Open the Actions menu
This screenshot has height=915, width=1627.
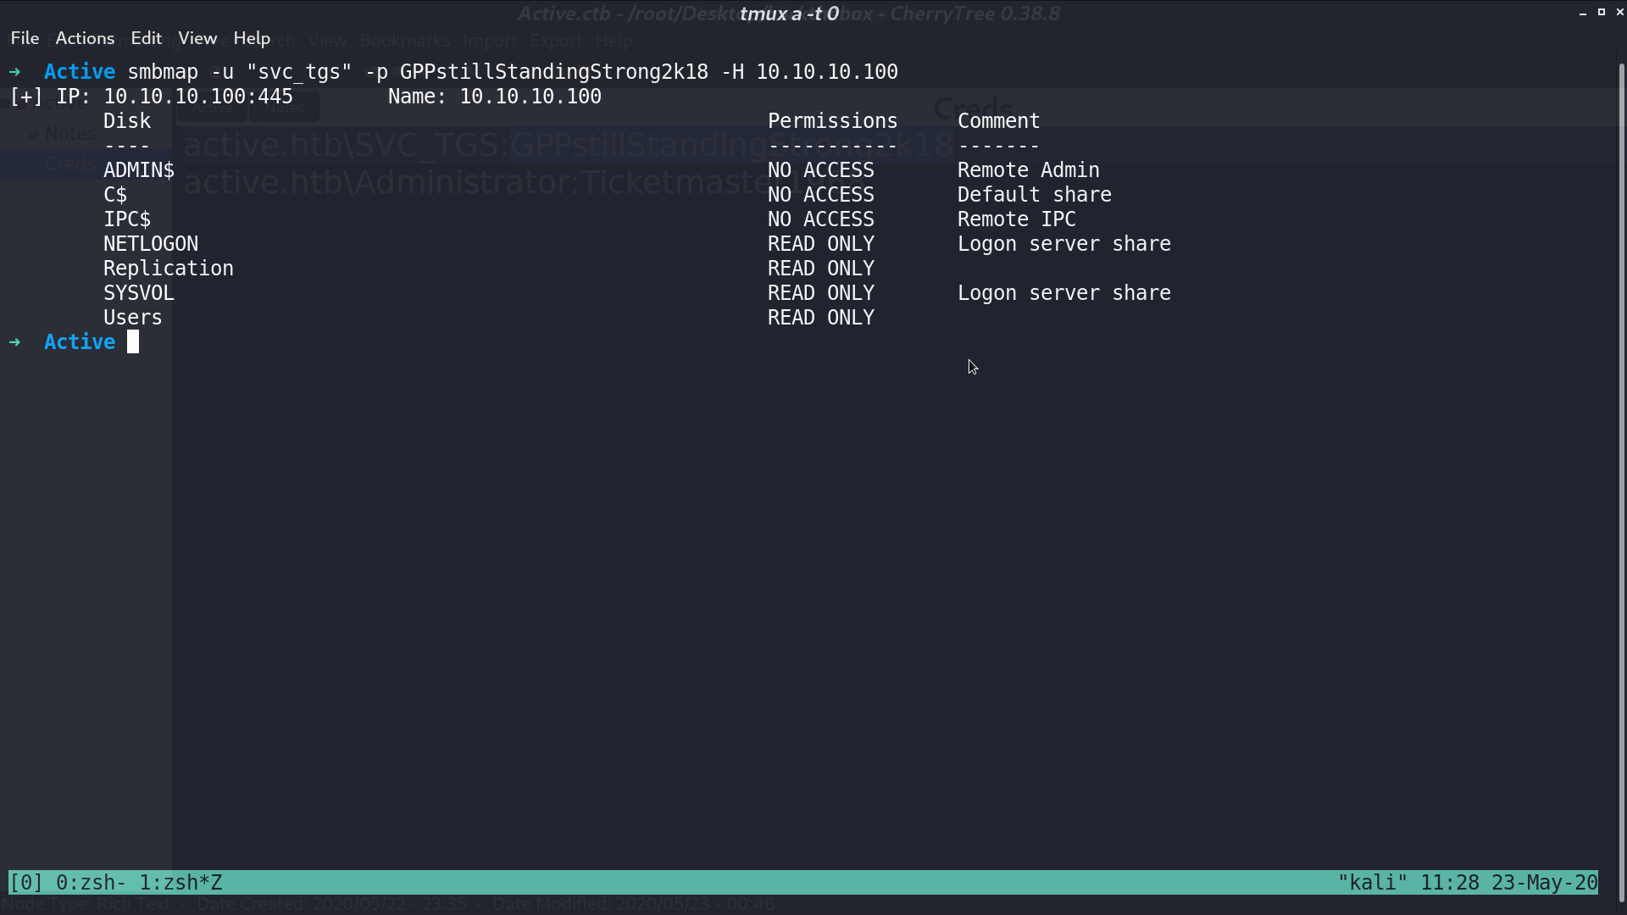(85, 38)
